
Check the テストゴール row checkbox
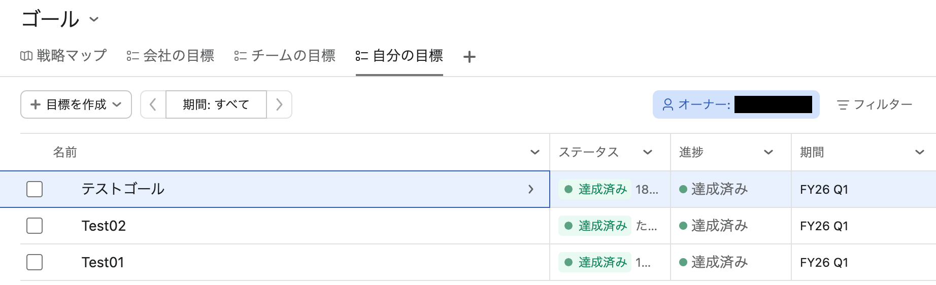(x=35, y=189)
